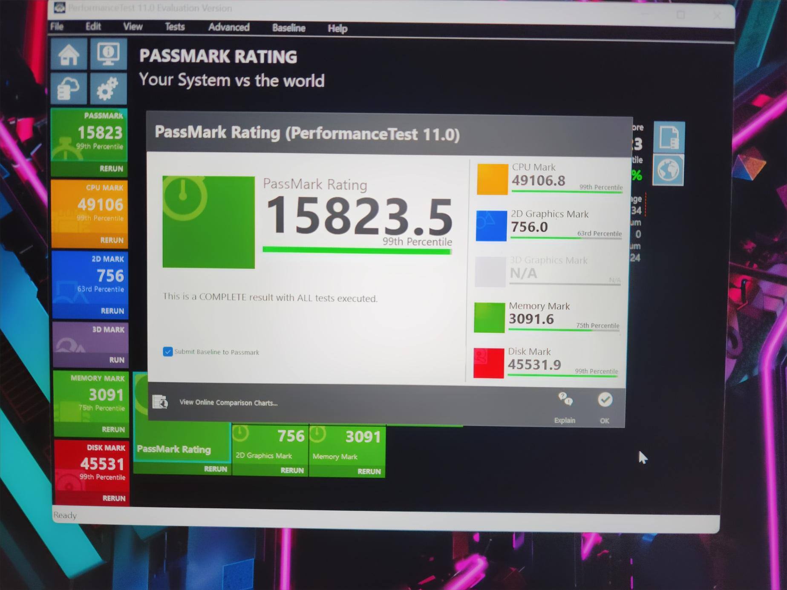Image resolution: width=787 pixels, height=590 pixels.
Task: Open the Advanced menu
Action: pyautogui.click(x=229, y=27)
